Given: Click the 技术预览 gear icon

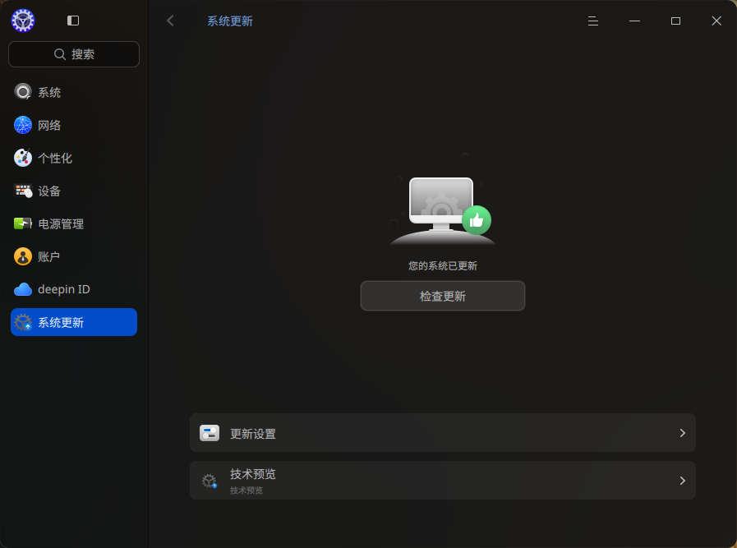Looking at the screenshot, I should point(210,481).
